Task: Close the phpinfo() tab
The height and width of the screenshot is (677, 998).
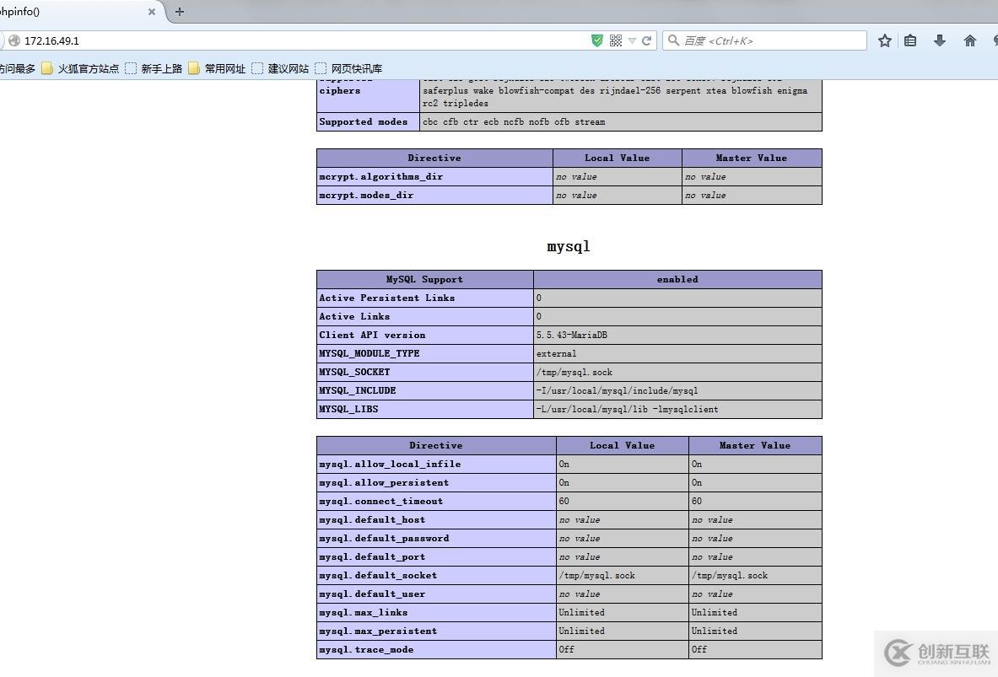Action: 152,12
